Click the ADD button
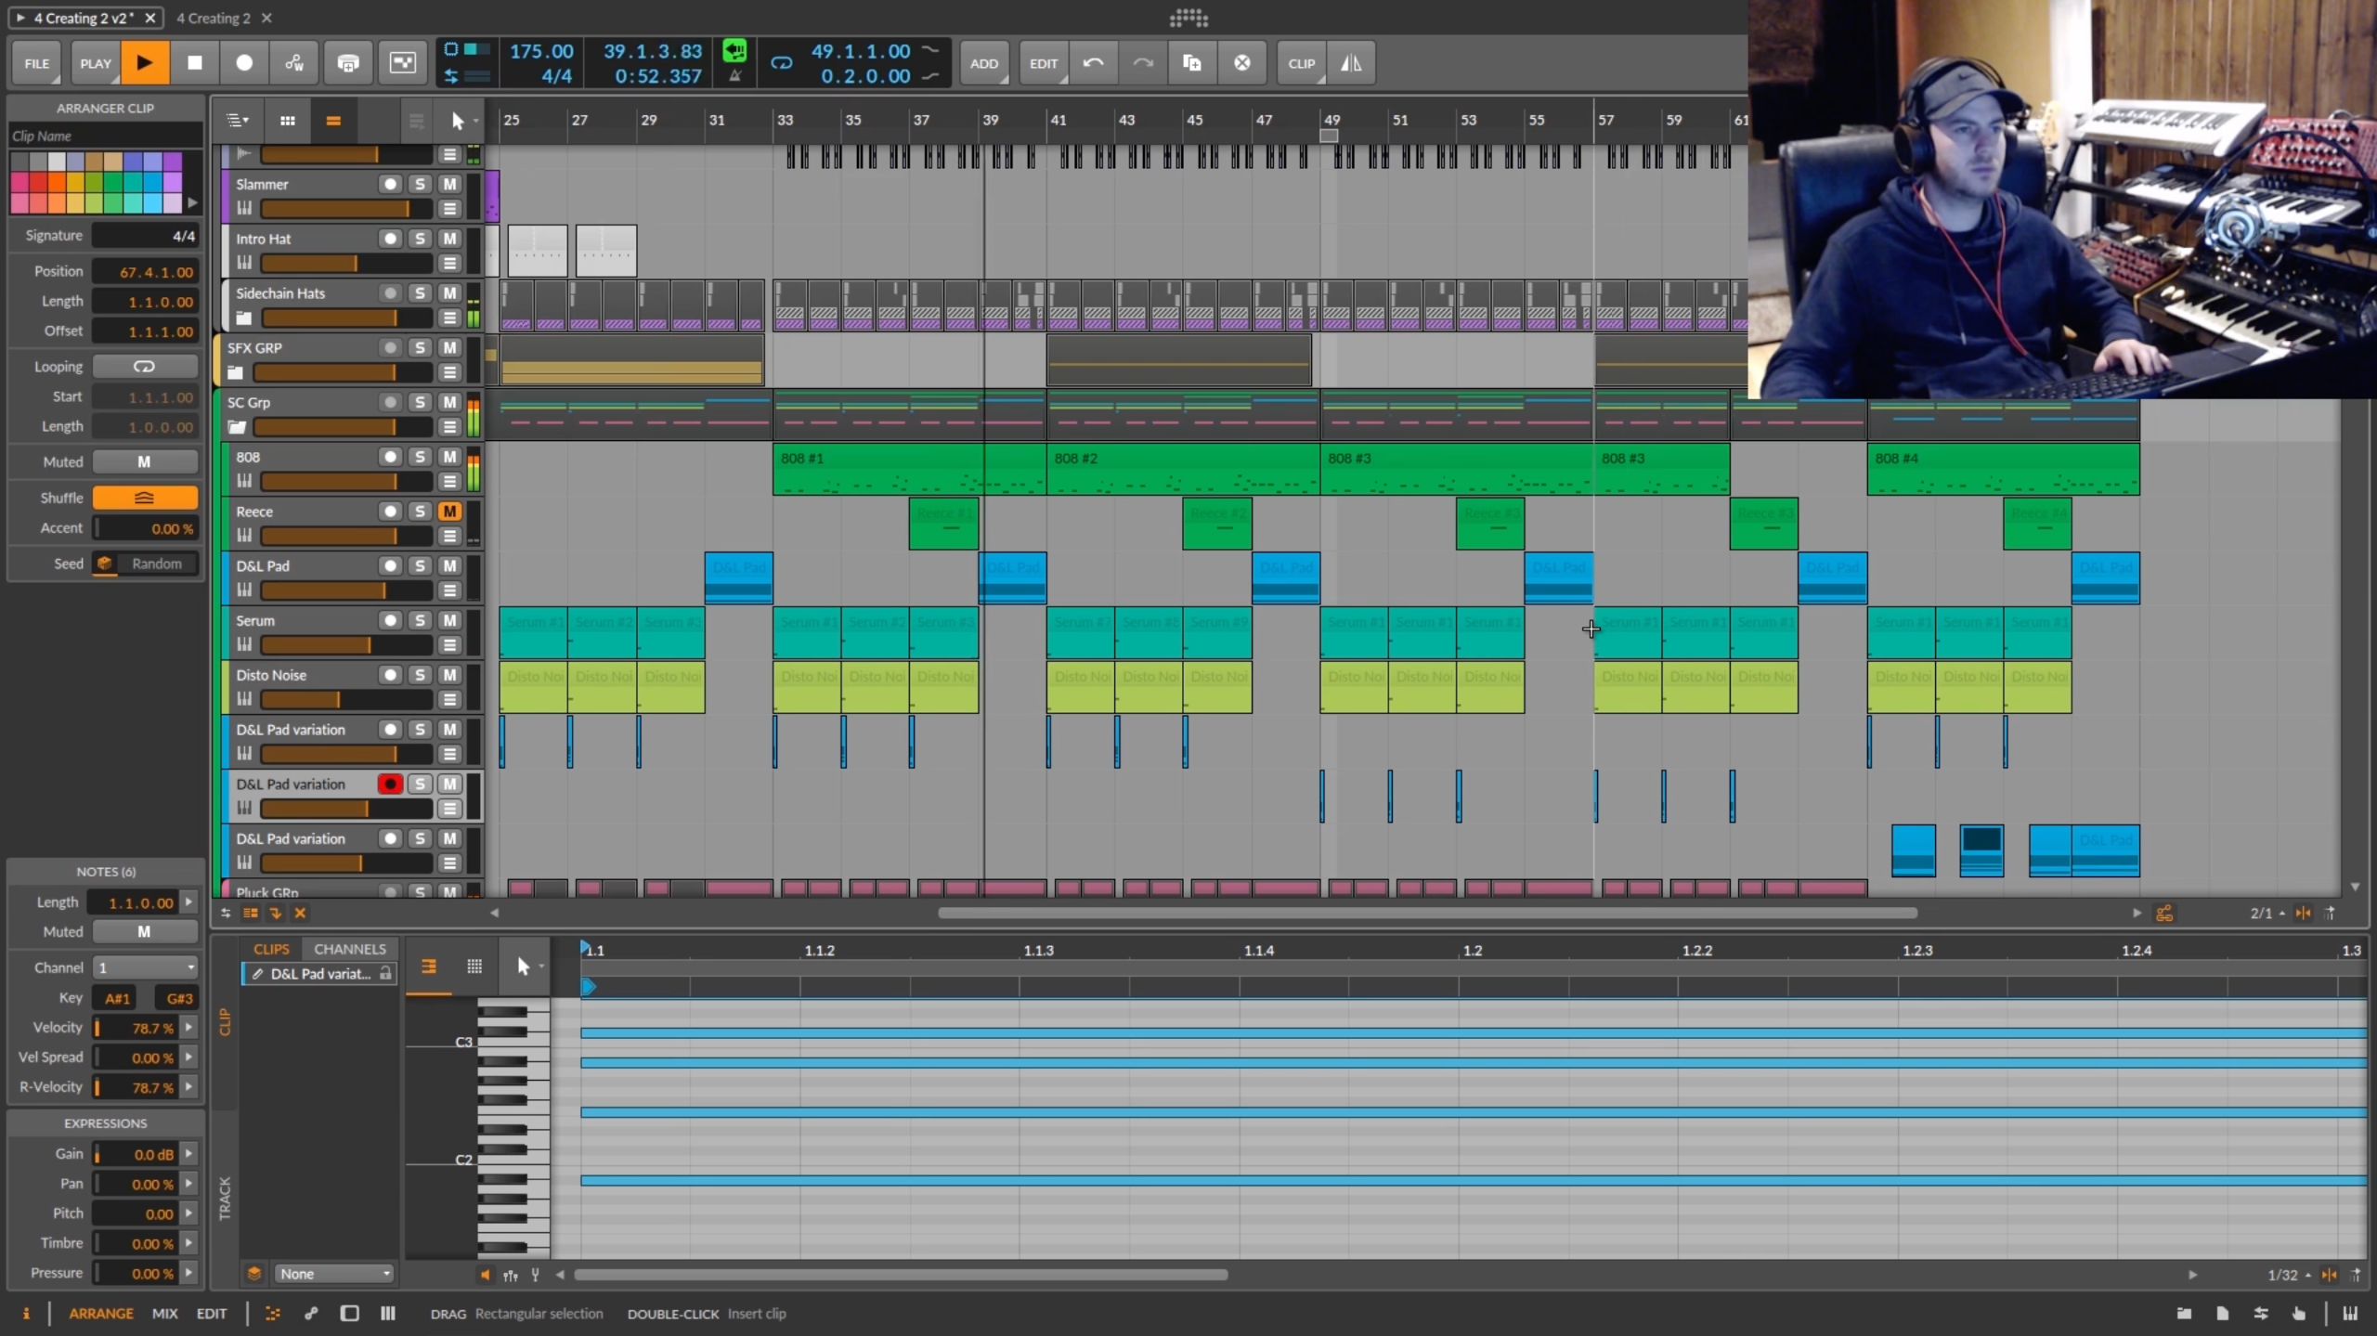This screenshot has height=1336, width=2377. coord(983,63)
